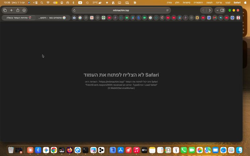Open Photos from the Dock
Viewport: 250px width, 156px height.
click(200, 150)
